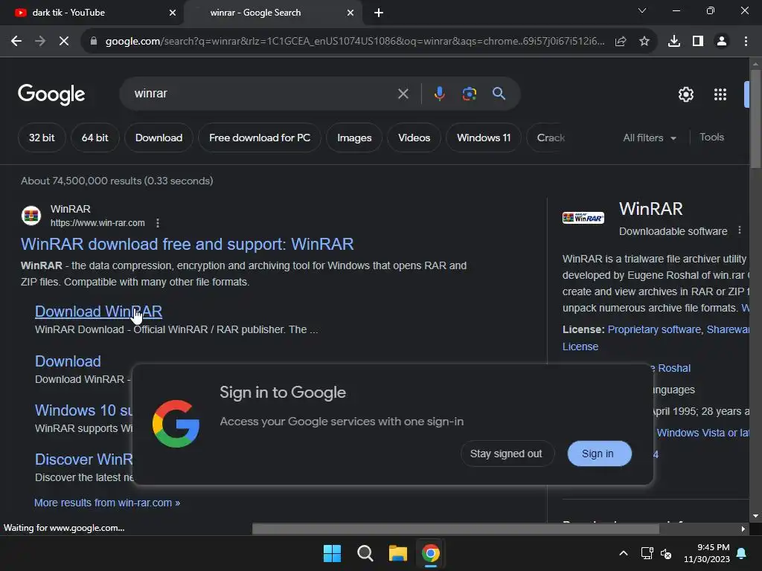
Task: Click the horizontal scrollbar thumb
Action: click(x=455, y=529)
